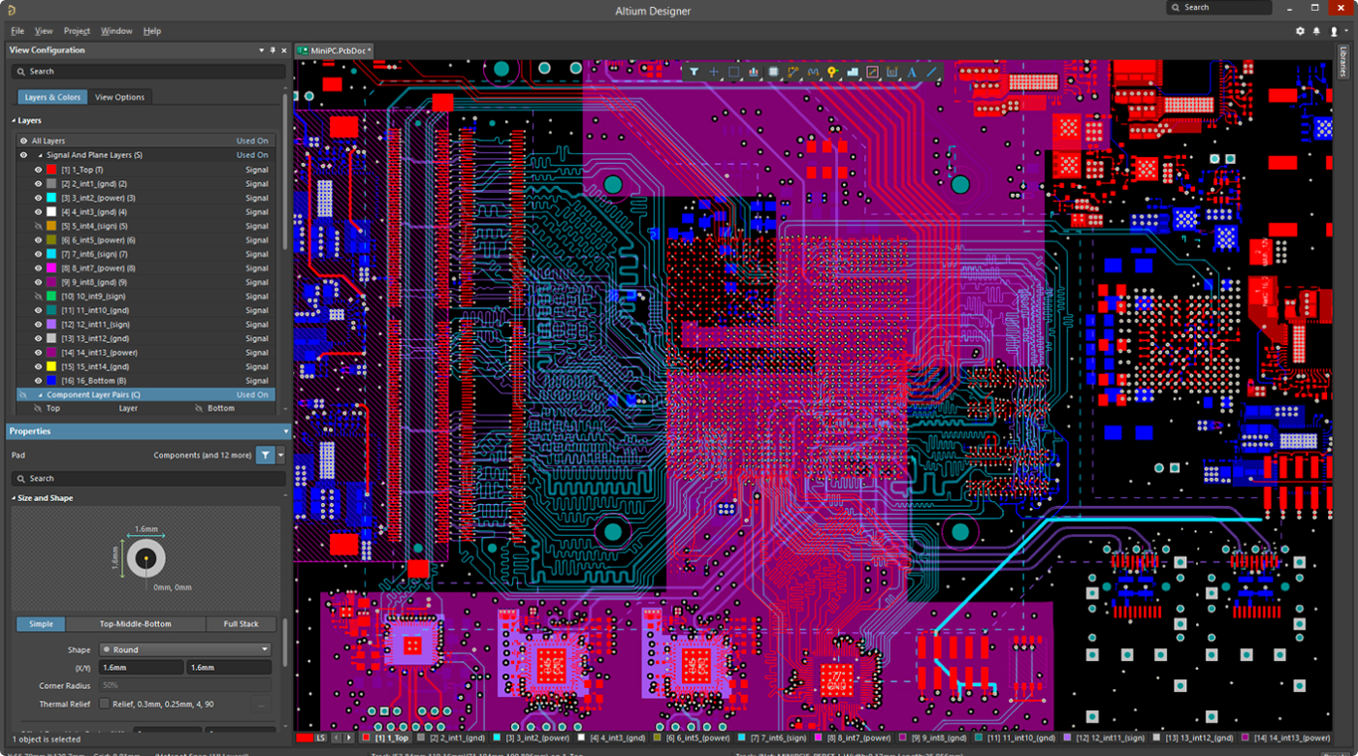Click the View Configuration search field
The height and width of the screenshot is (756, 1358).
coord(148,72)
